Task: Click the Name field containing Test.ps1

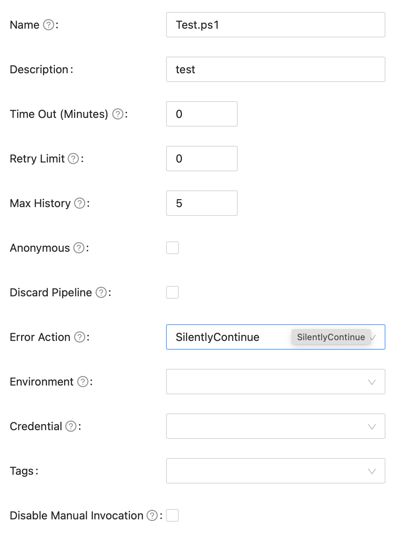Action: tap(276, 25)
